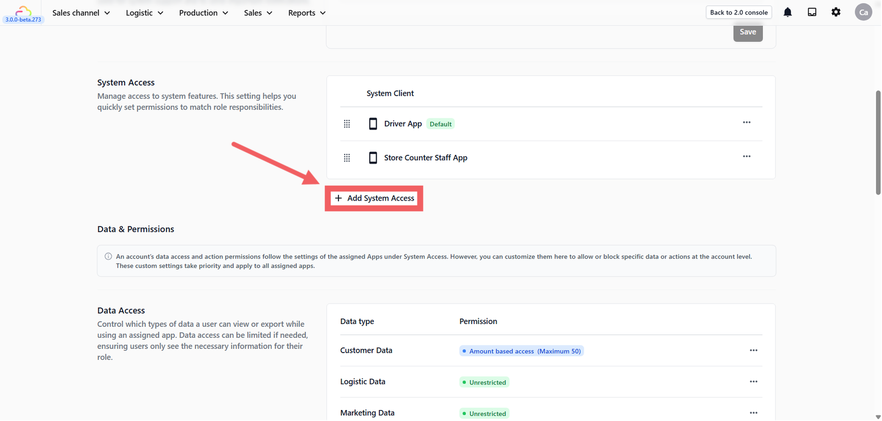Open Driver App more options menu
This screenshot has height=421, width=882.
coord(746,122)
